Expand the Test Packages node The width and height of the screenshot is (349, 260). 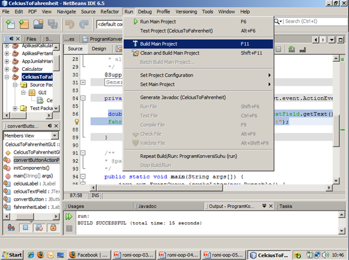(15, 108)
